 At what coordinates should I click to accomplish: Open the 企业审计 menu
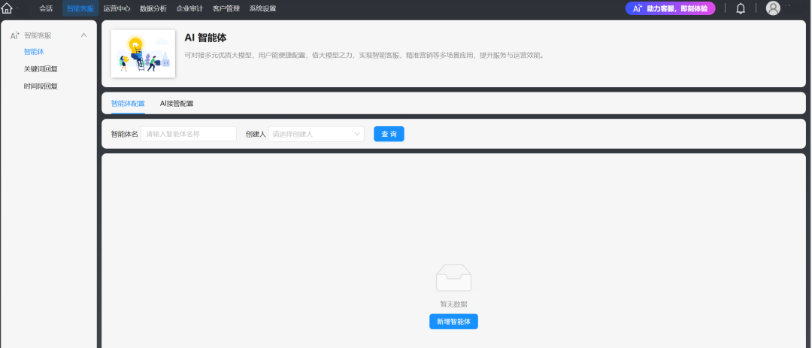(189, 9)
